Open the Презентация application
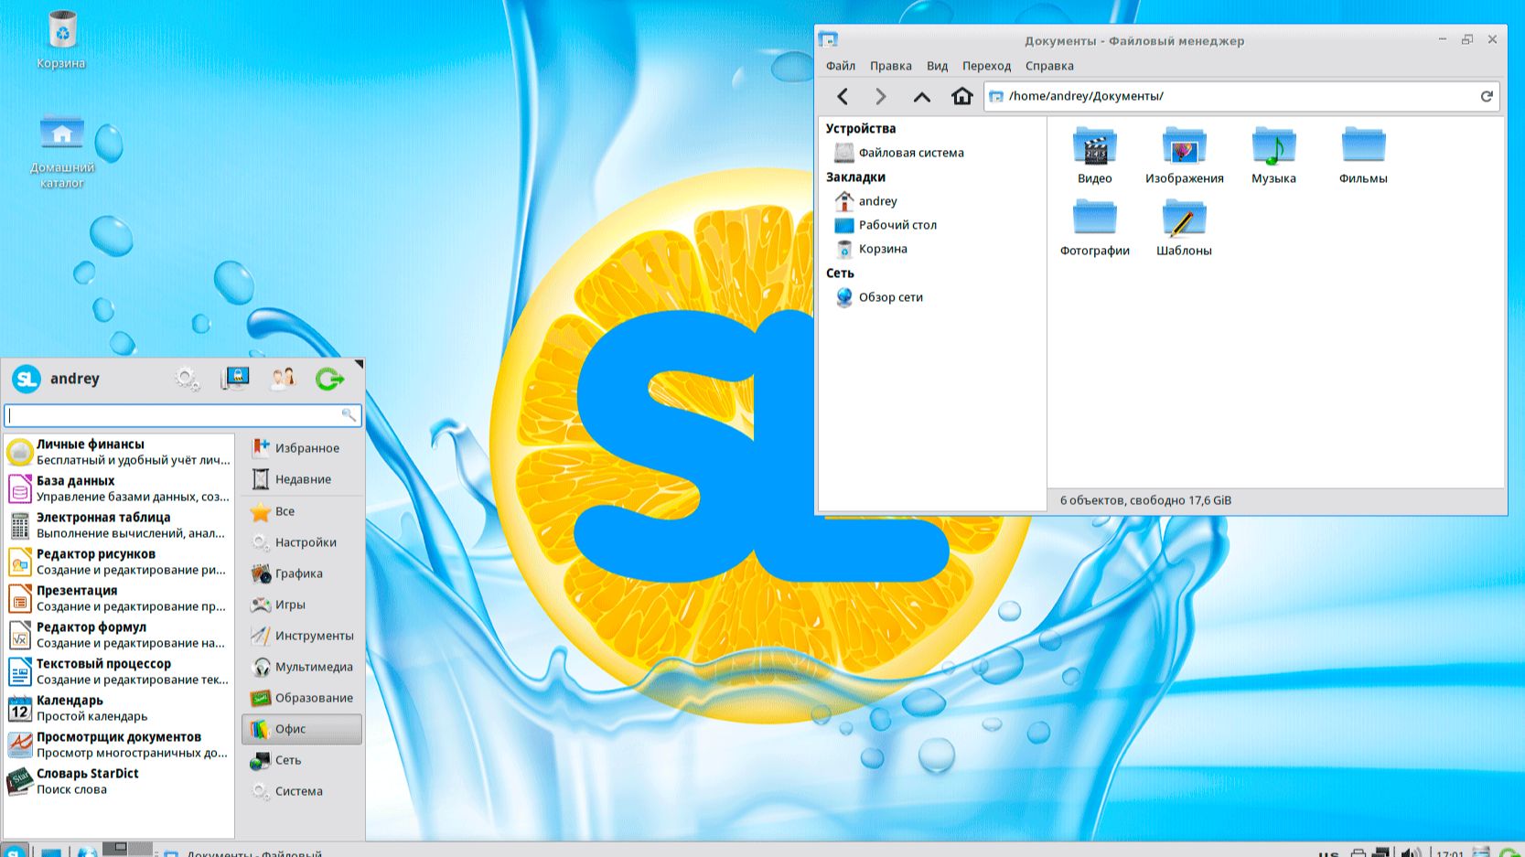1525x857 pixels. 119,598
